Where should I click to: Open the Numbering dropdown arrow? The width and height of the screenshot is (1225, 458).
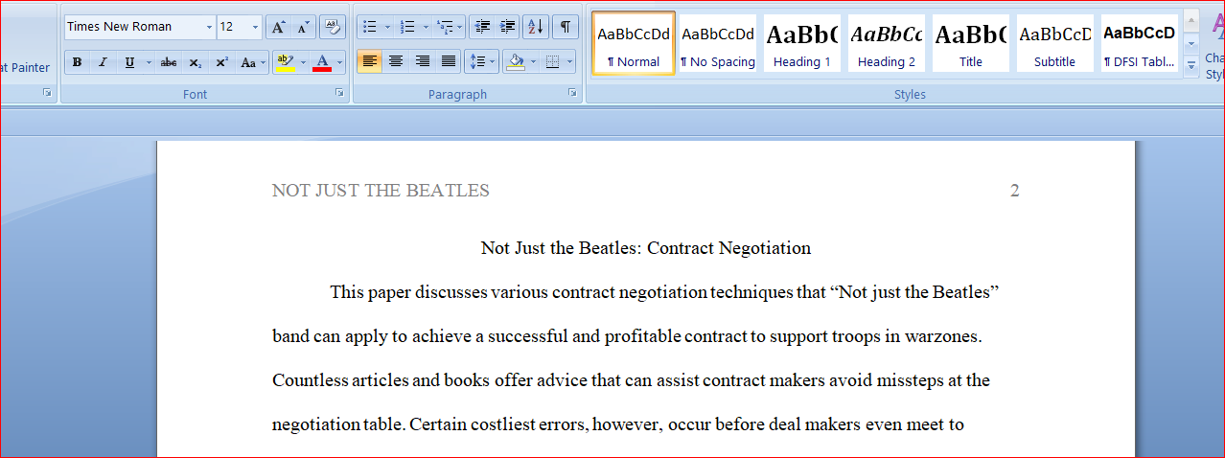coord(426,27)
